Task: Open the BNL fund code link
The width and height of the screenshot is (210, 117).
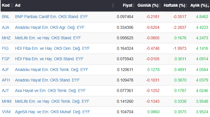Action: pos(6,17)
